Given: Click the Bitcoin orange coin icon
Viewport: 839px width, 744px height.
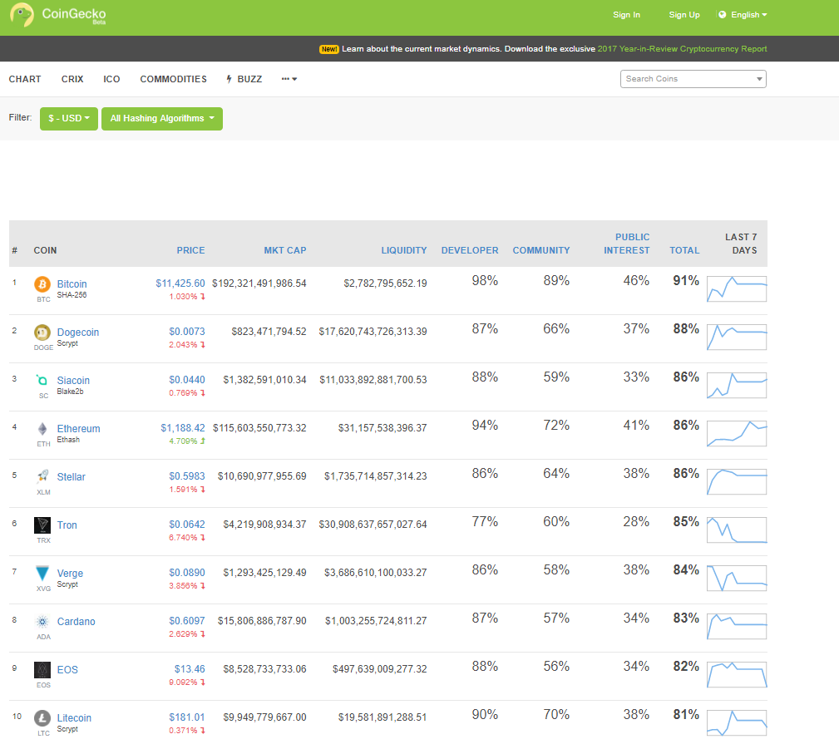Looking at the screenshot, I should 42,284.
